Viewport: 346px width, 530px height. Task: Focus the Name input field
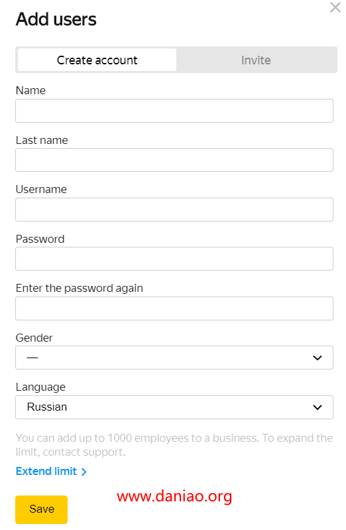click(x=174, y=111)
